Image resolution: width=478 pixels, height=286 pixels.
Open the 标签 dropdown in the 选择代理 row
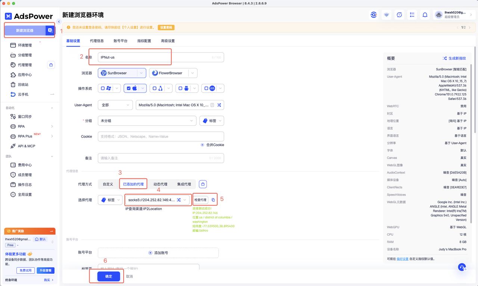(110, 200)
